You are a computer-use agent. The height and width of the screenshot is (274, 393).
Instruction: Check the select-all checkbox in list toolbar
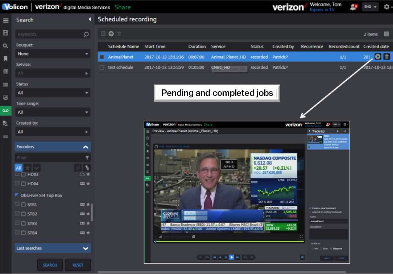click(x=103, y=34)
